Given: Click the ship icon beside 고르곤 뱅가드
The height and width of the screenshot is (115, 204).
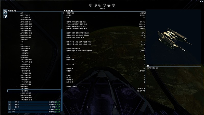Looking at the screenshot, I should (x=21, y=15).
